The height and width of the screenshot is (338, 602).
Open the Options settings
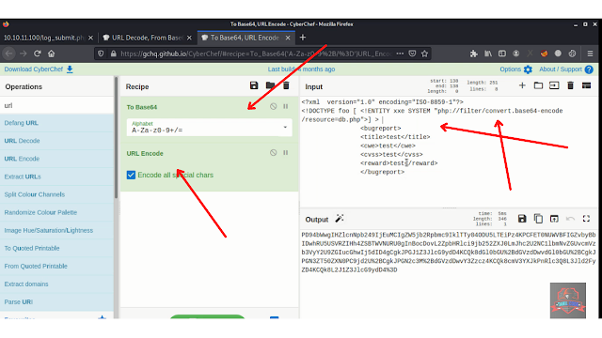coord(515,69)
